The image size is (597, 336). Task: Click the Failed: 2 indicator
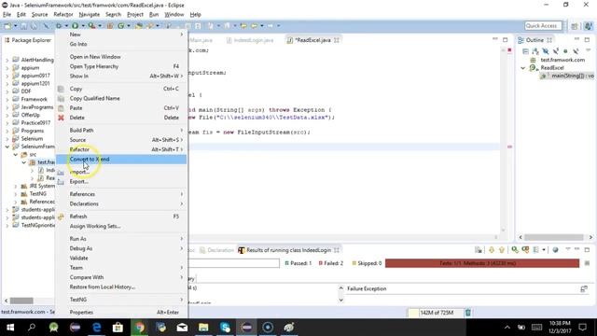(331, 263)
